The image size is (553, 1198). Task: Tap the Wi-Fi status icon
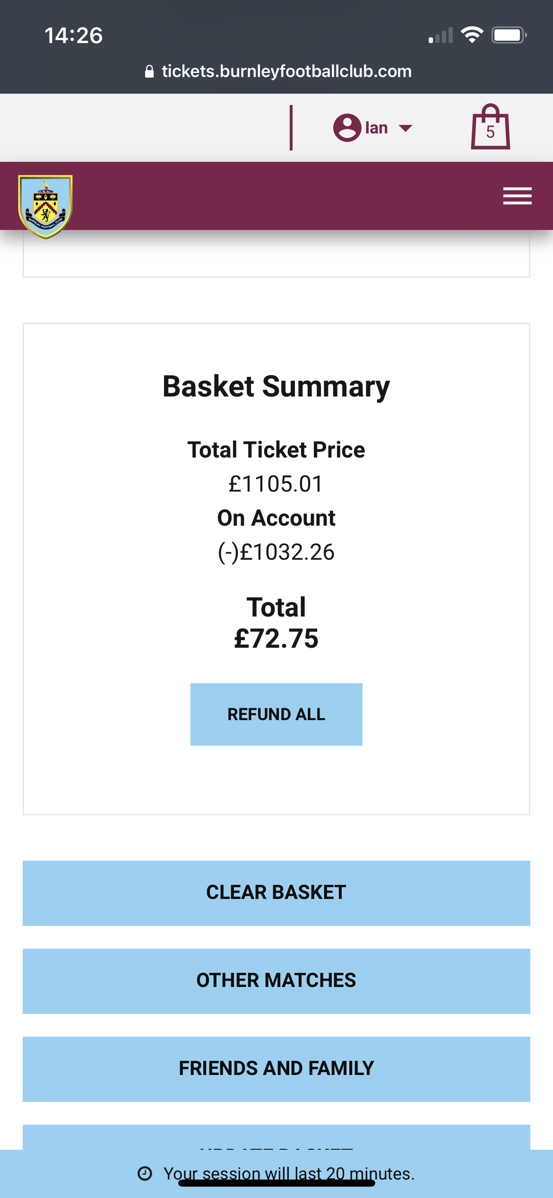471,35
